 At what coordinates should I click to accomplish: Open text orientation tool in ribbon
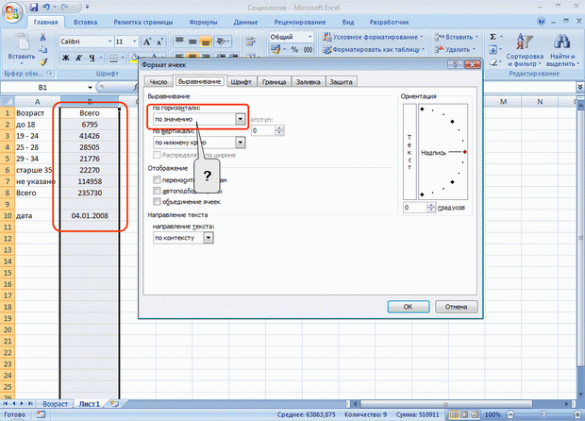pos(223,41)
